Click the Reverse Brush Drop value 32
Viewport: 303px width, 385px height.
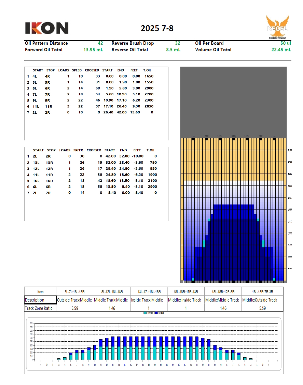tap(178, 43)
